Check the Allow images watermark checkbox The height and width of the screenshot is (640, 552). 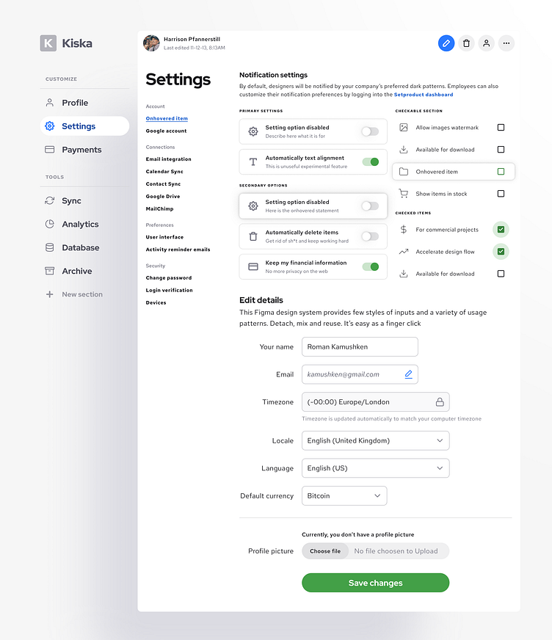coord(501,126)
